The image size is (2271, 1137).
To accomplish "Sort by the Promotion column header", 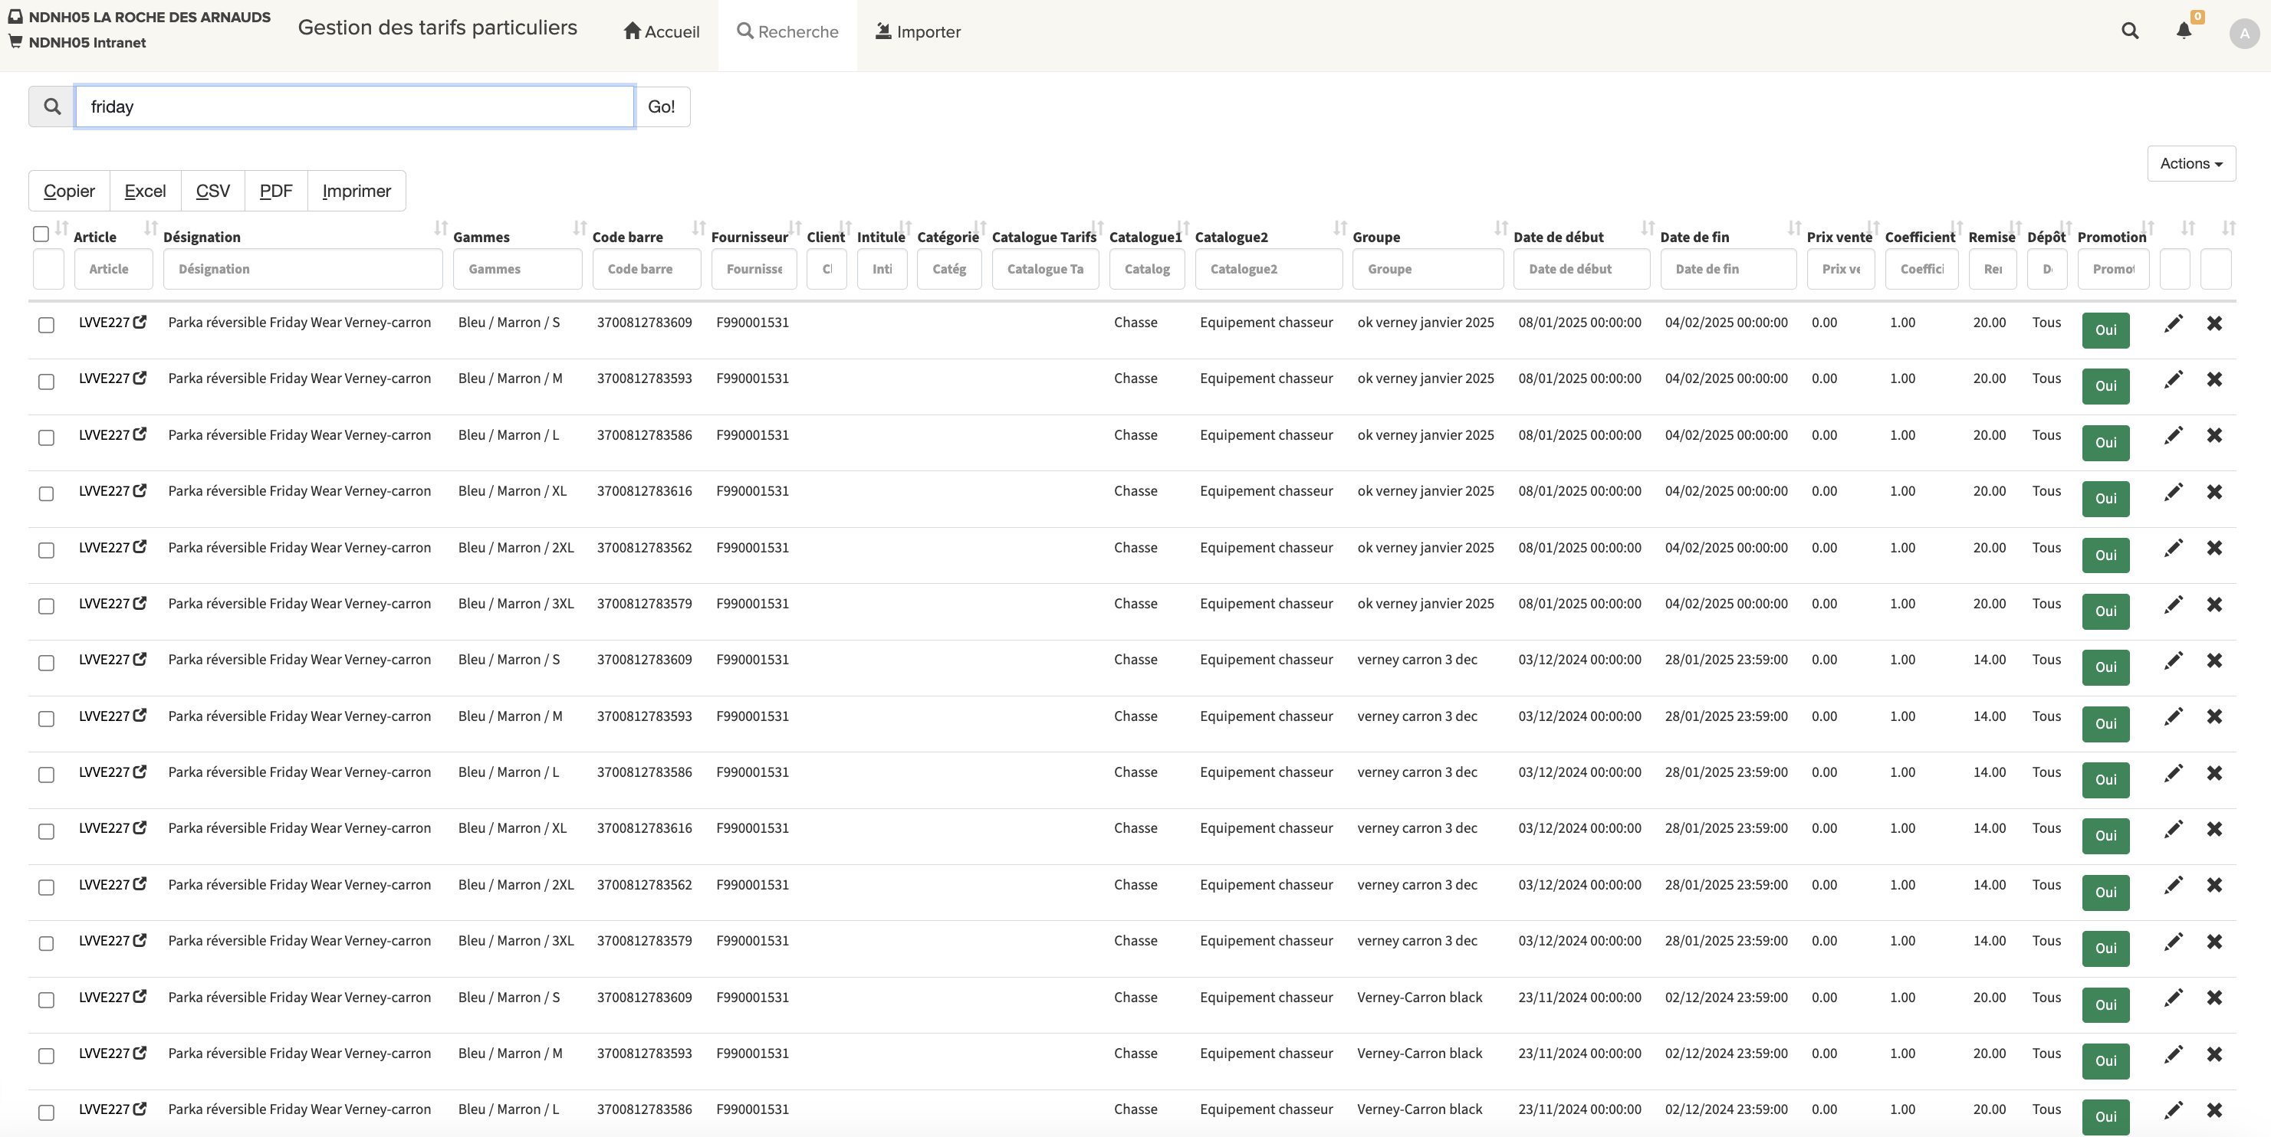I will pos(2112,237).
